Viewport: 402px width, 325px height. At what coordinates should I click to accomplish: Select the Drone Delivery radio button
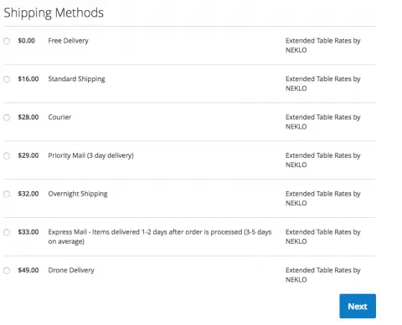click(x=7, y=271)
